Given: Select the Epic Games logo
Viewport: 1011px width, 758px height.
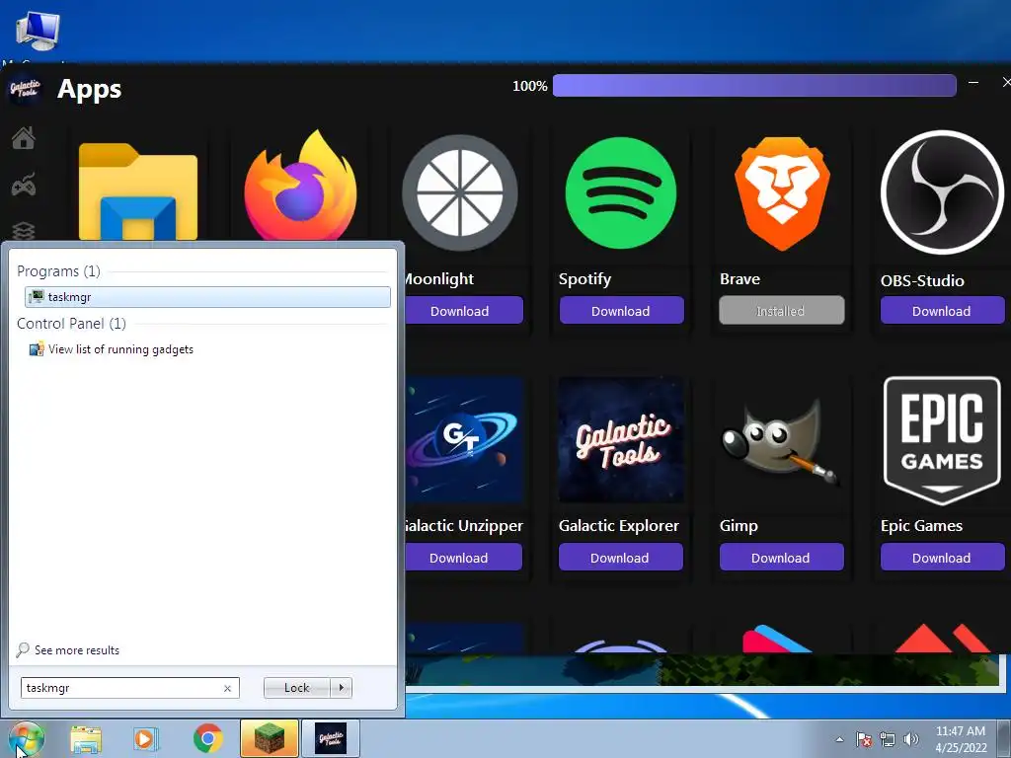Looking at the screenshot, I should point(942,441).
